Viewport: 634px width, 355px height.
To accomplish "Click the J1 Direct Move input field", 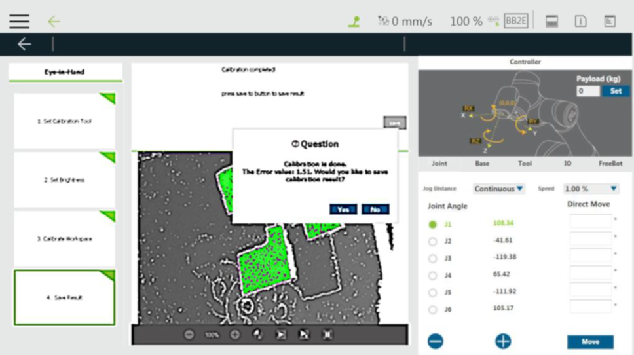I will 590,221.
